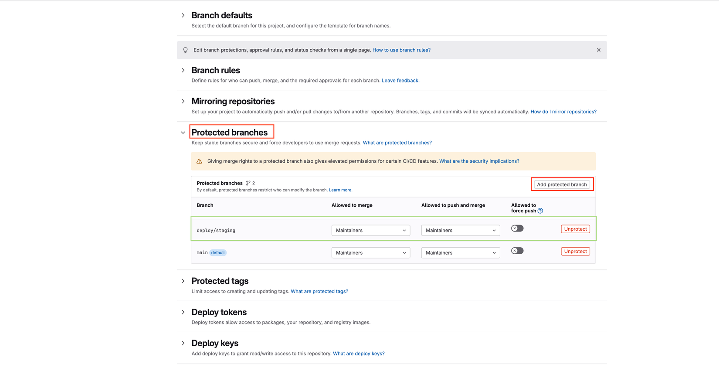Open Allowed to merge dropdown for main
719x368 pixels.
click(370, 253)
